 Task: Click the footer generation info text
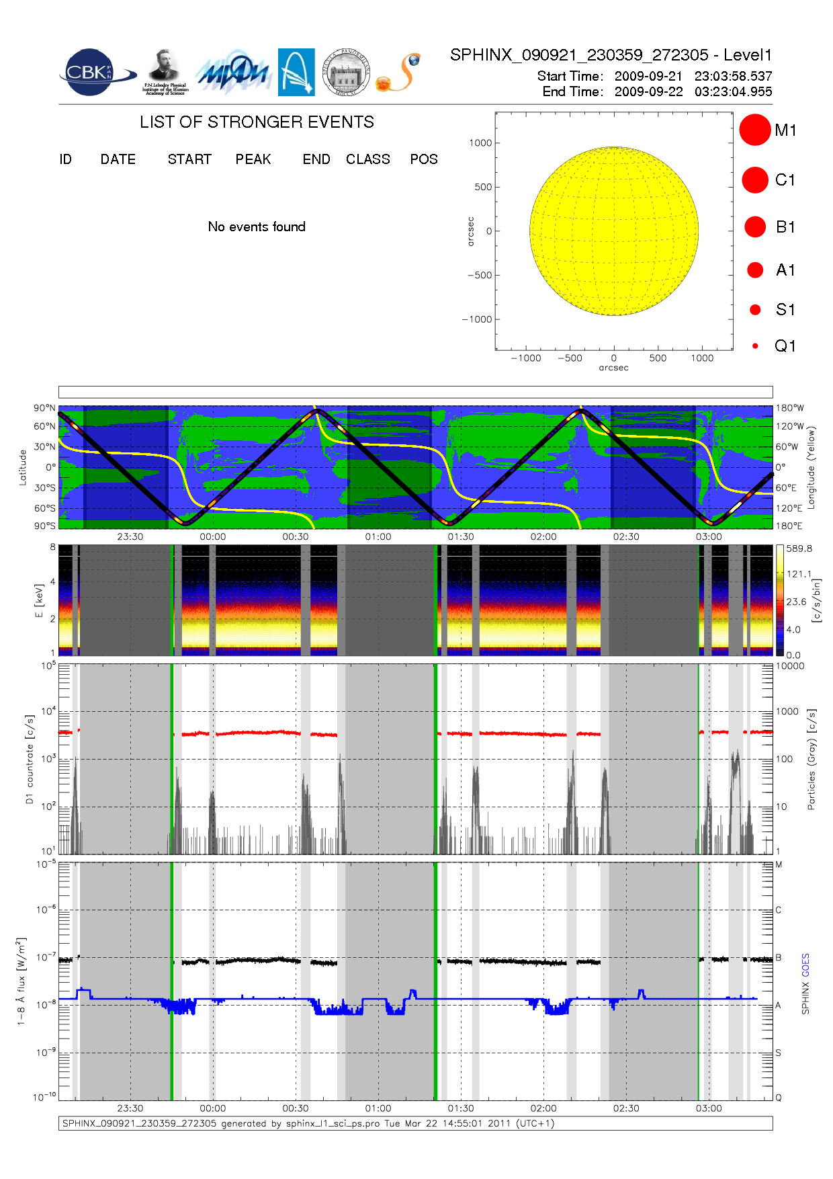[308, 1123]
